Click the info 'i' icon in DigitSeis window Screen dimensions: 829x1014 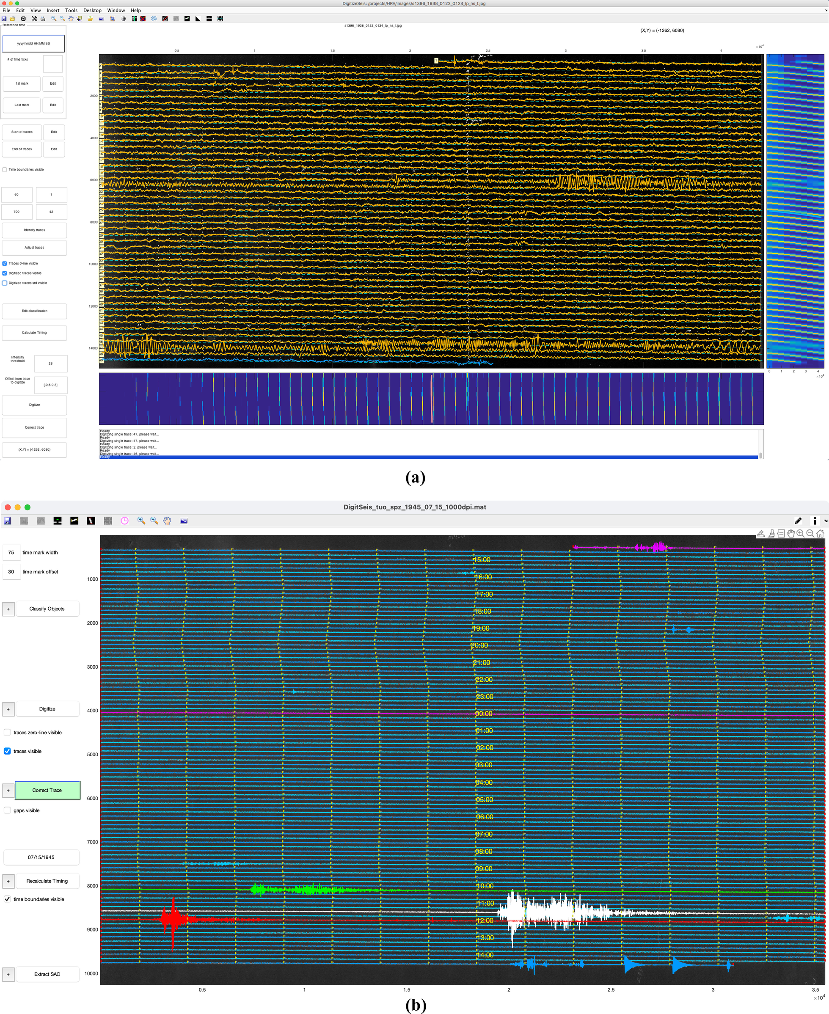815,521
